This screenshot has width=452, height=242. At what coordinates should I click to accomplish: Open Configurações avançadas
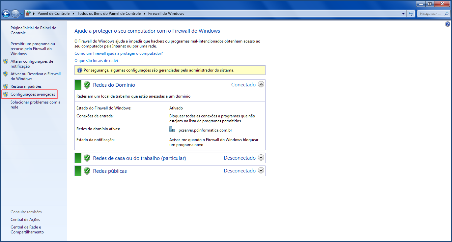[33, 94]
